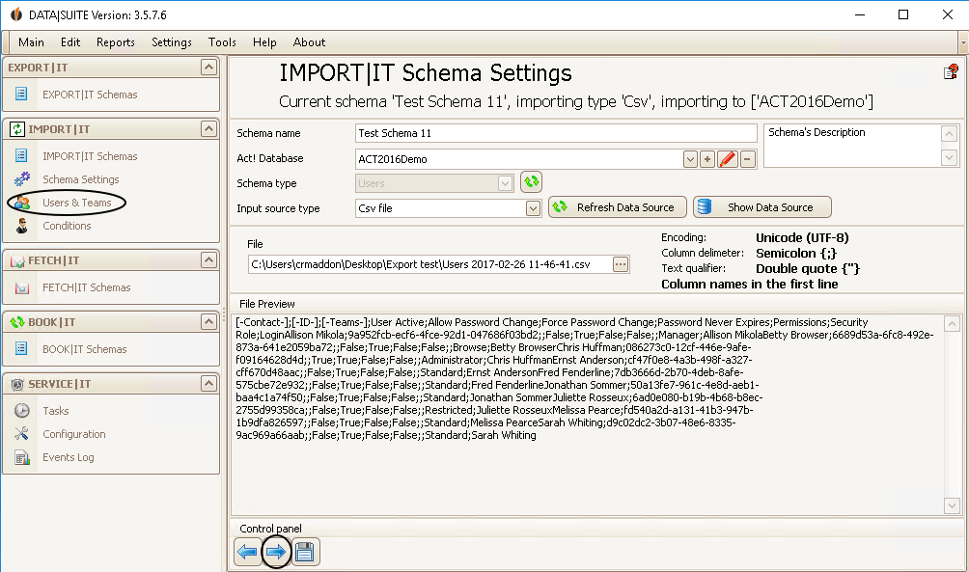Screen dimensions: 969x572
Task: Click FETCH|IT Schemas mail icon
Action: (21, 287)
